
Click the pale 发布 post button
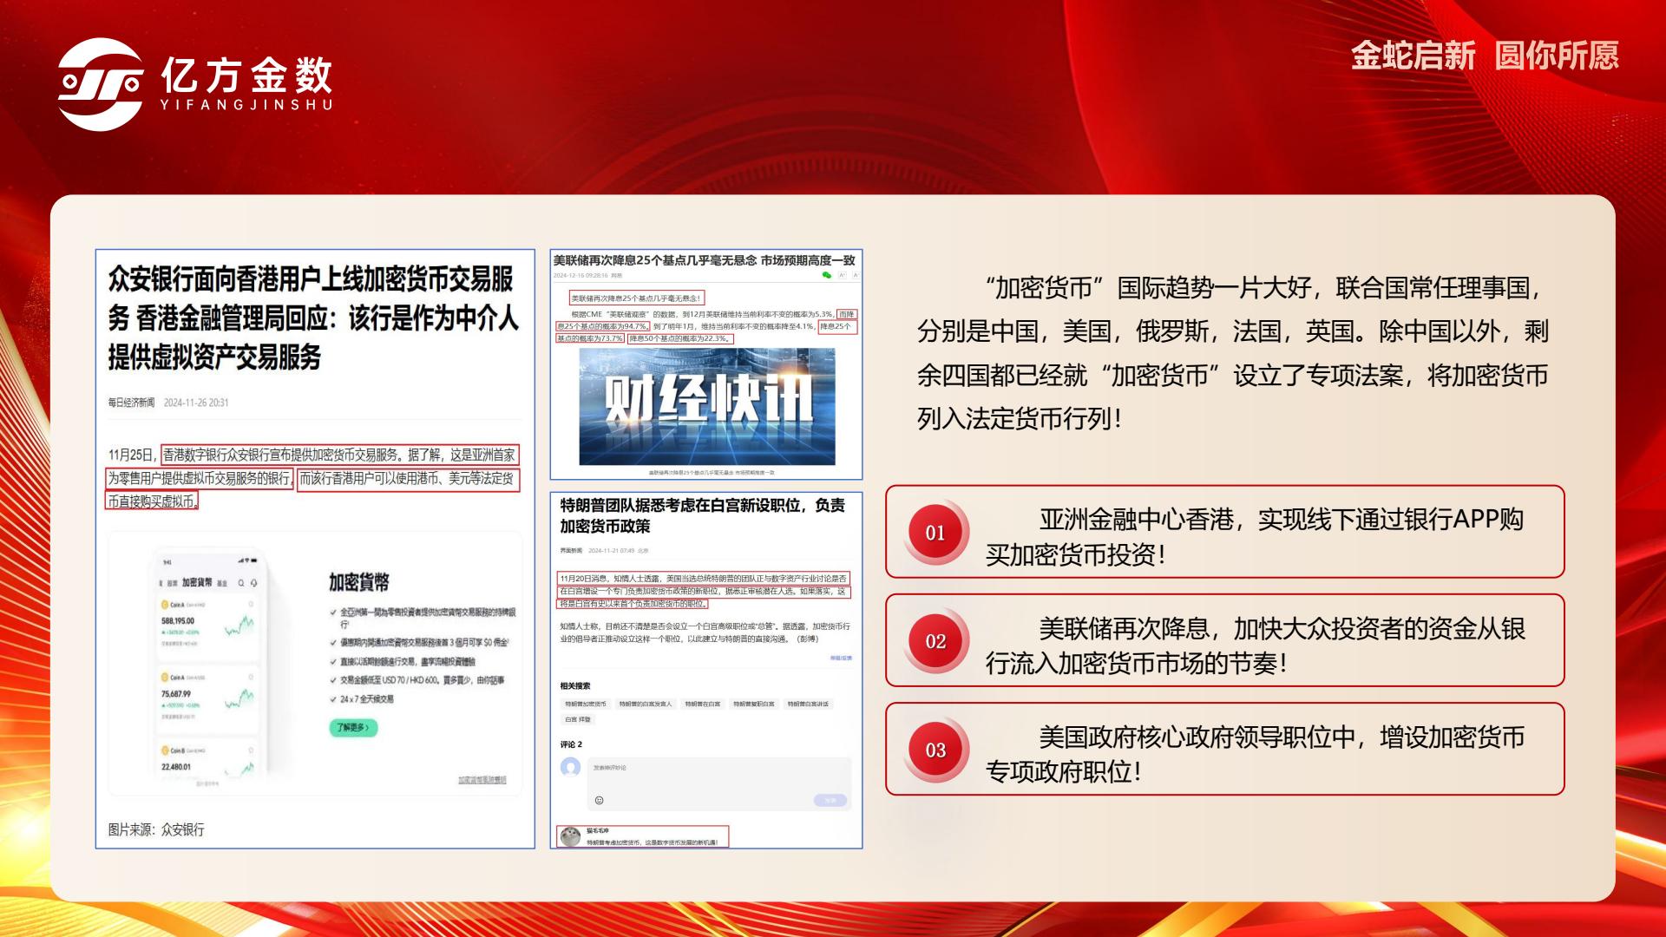click(830, 800)
